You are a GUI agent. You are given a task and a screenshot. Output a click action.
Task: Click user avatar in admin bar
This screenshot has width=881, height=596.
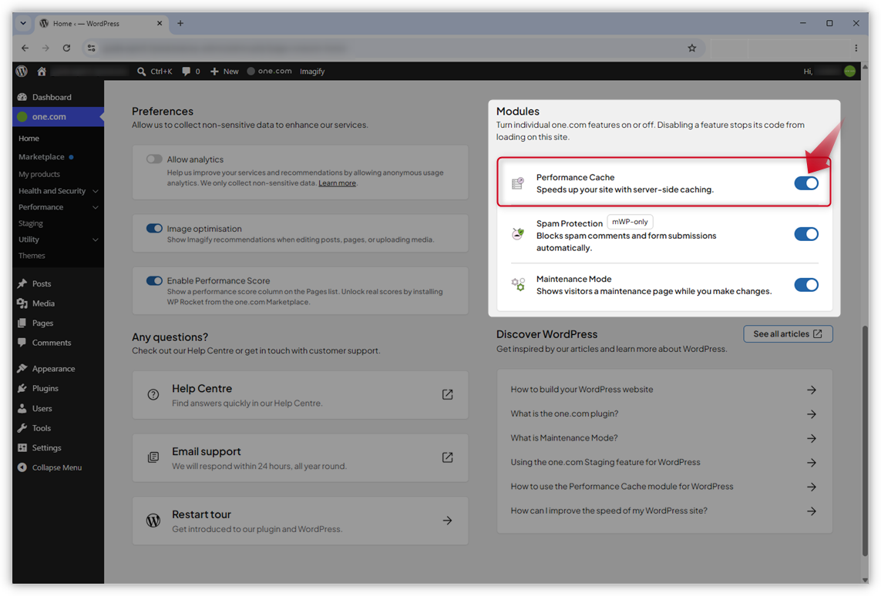[x=849, y=72]
